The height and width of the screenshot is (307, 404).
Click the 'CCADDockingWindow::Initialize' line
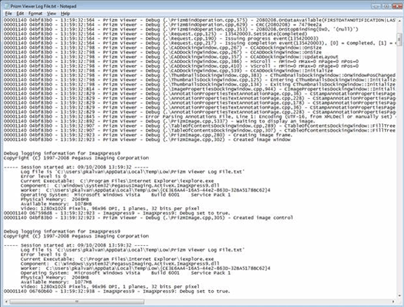coord(168,71)
